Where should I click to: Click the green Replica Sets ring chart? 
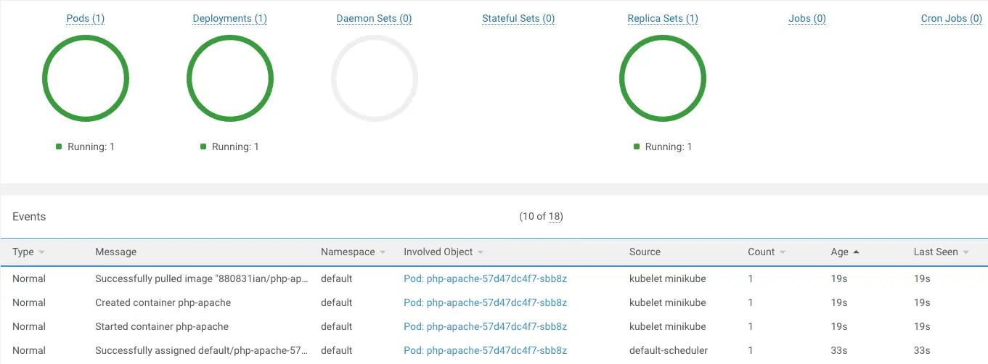663,45
